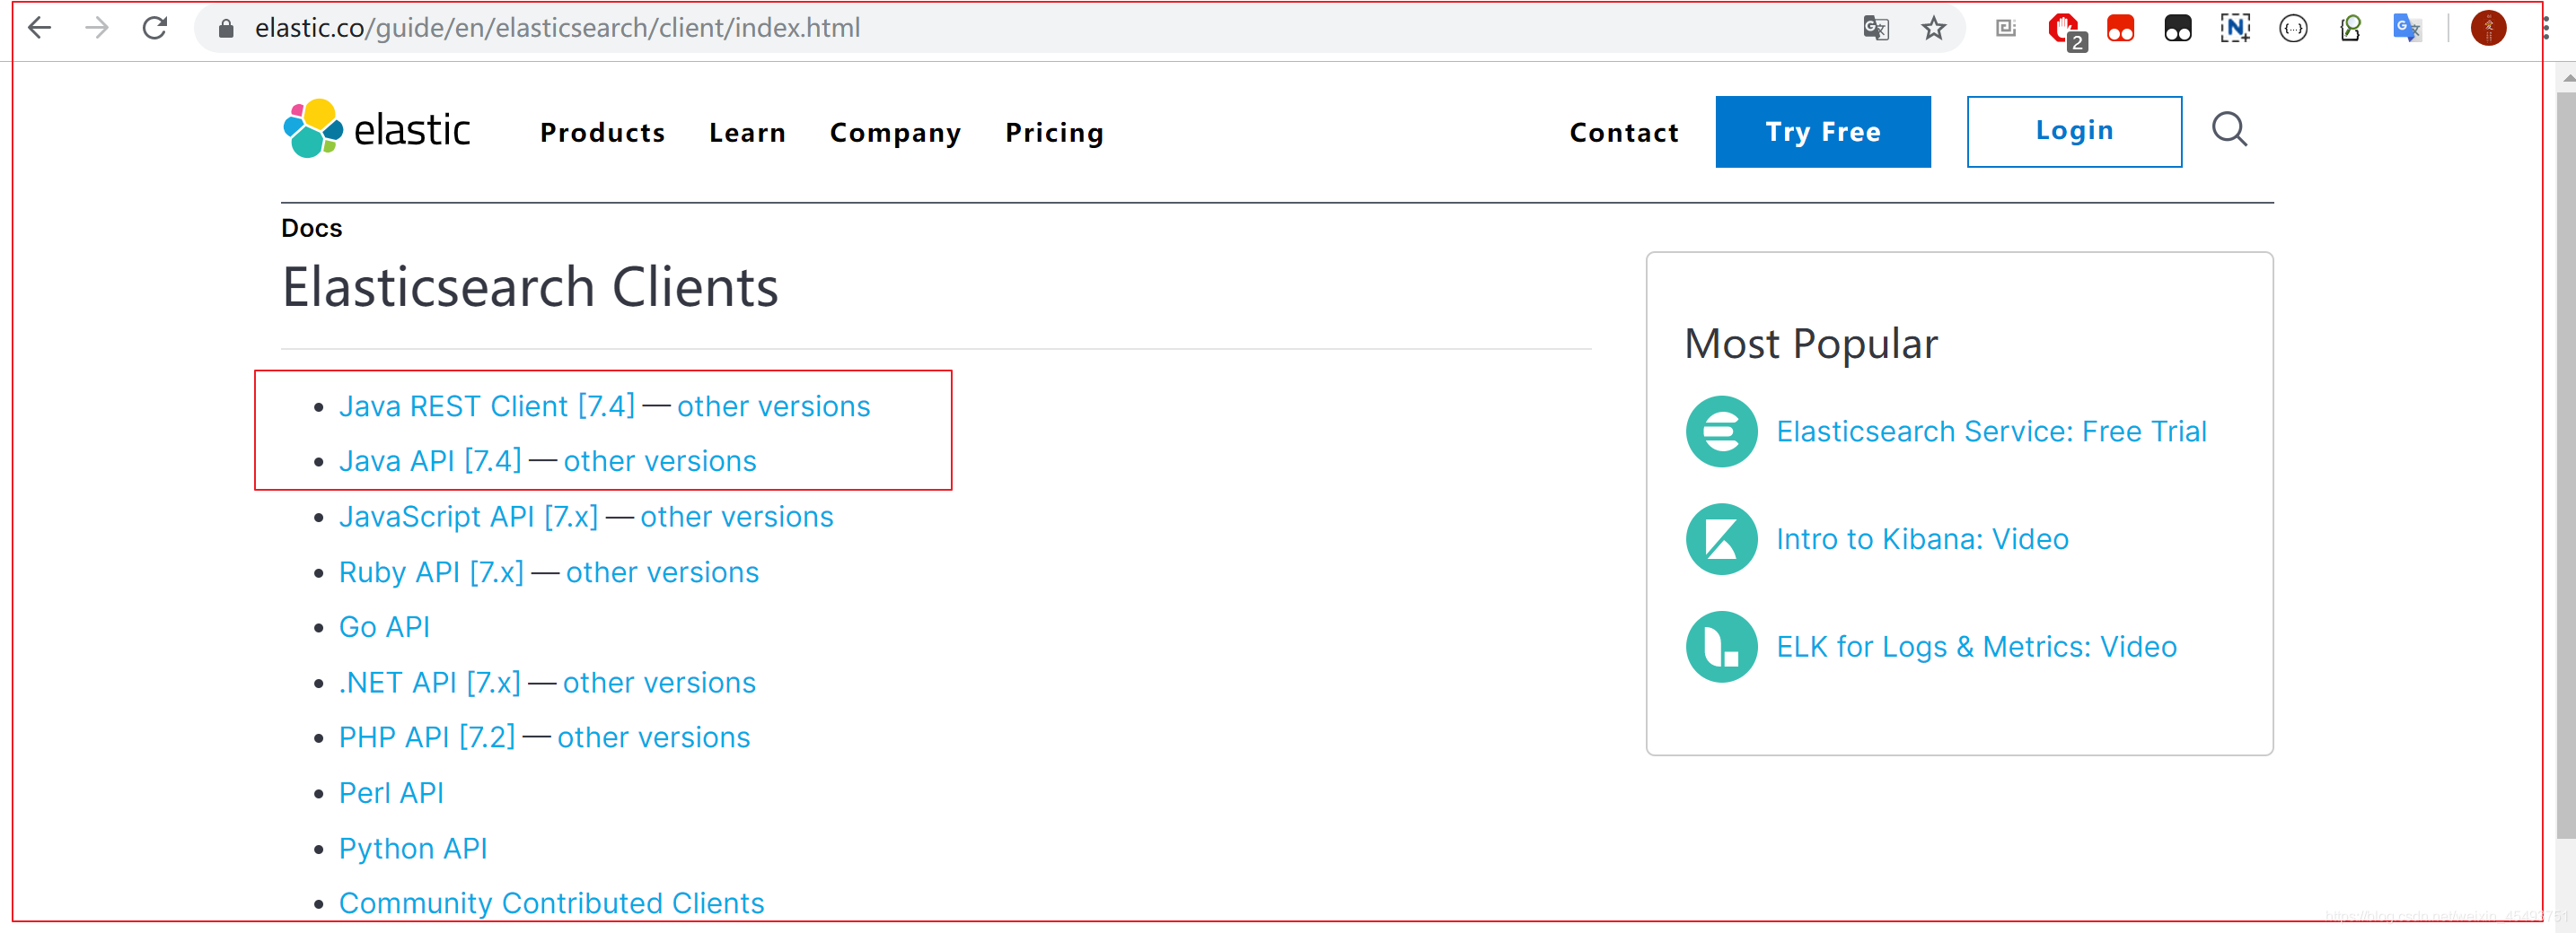
Task: Open PHP API [7.2] docs
Action: coord(427,738)
